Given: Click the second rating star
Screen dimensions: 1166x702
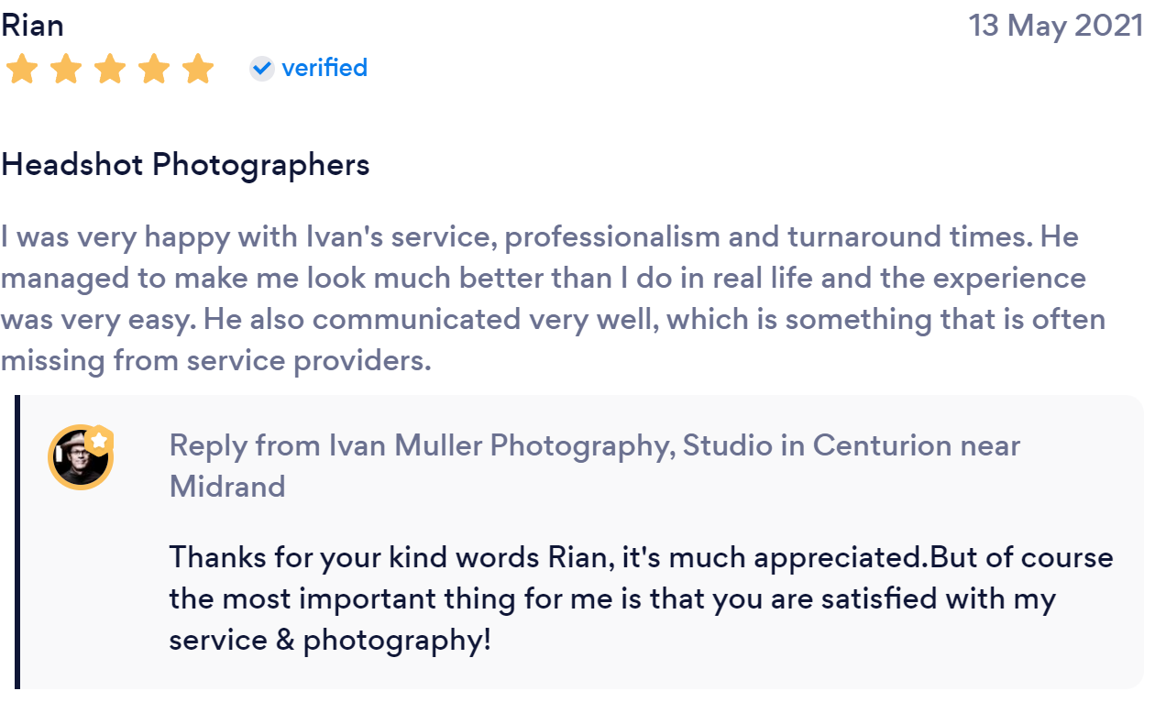Looking at the screenshot, I should [x=65, y=69].
